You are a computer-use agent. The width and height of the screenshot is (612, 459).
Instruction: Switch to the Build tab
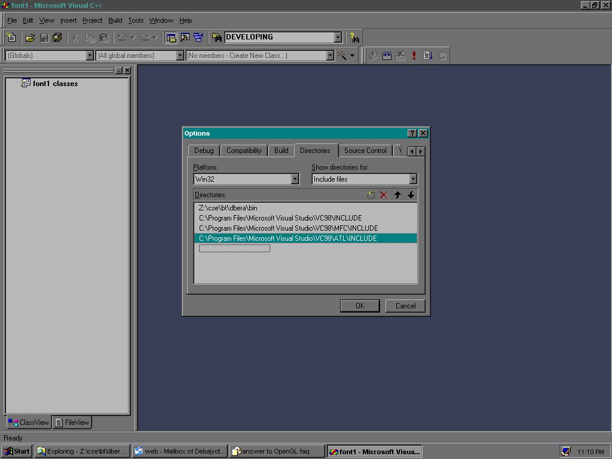(x=281, y=151)
